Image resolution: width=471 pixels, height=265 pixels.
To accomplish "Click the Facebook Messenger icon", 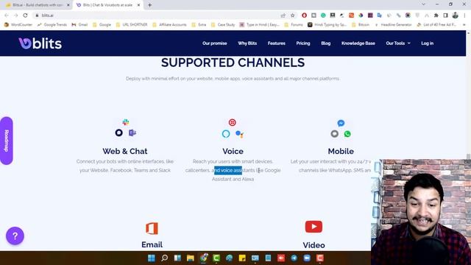I will (x=341, y=123).
